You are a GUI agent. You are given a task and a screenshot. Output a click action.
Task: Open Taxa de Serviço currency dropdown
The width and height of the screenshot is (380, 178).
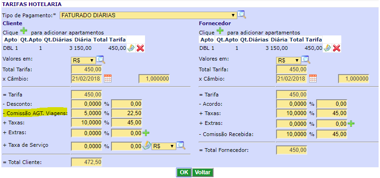(x=163, y=146)
